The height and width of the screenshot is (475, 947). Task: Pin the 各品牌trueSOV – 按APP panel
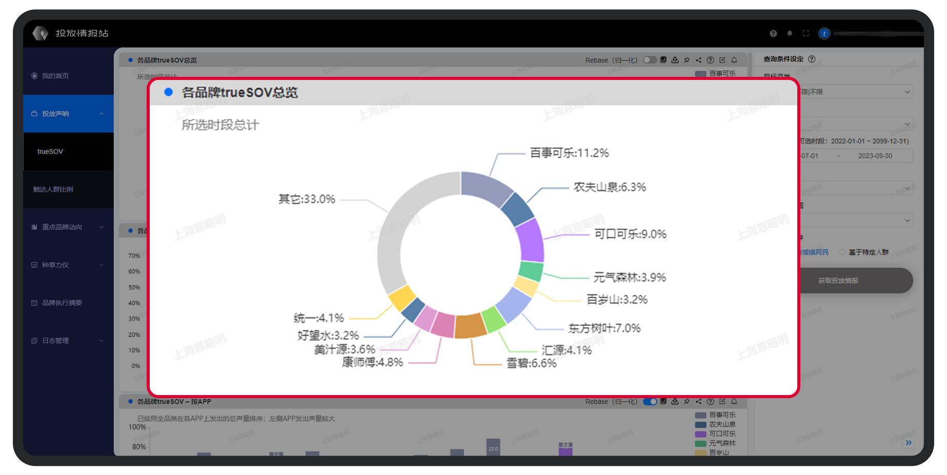[687, 401]
